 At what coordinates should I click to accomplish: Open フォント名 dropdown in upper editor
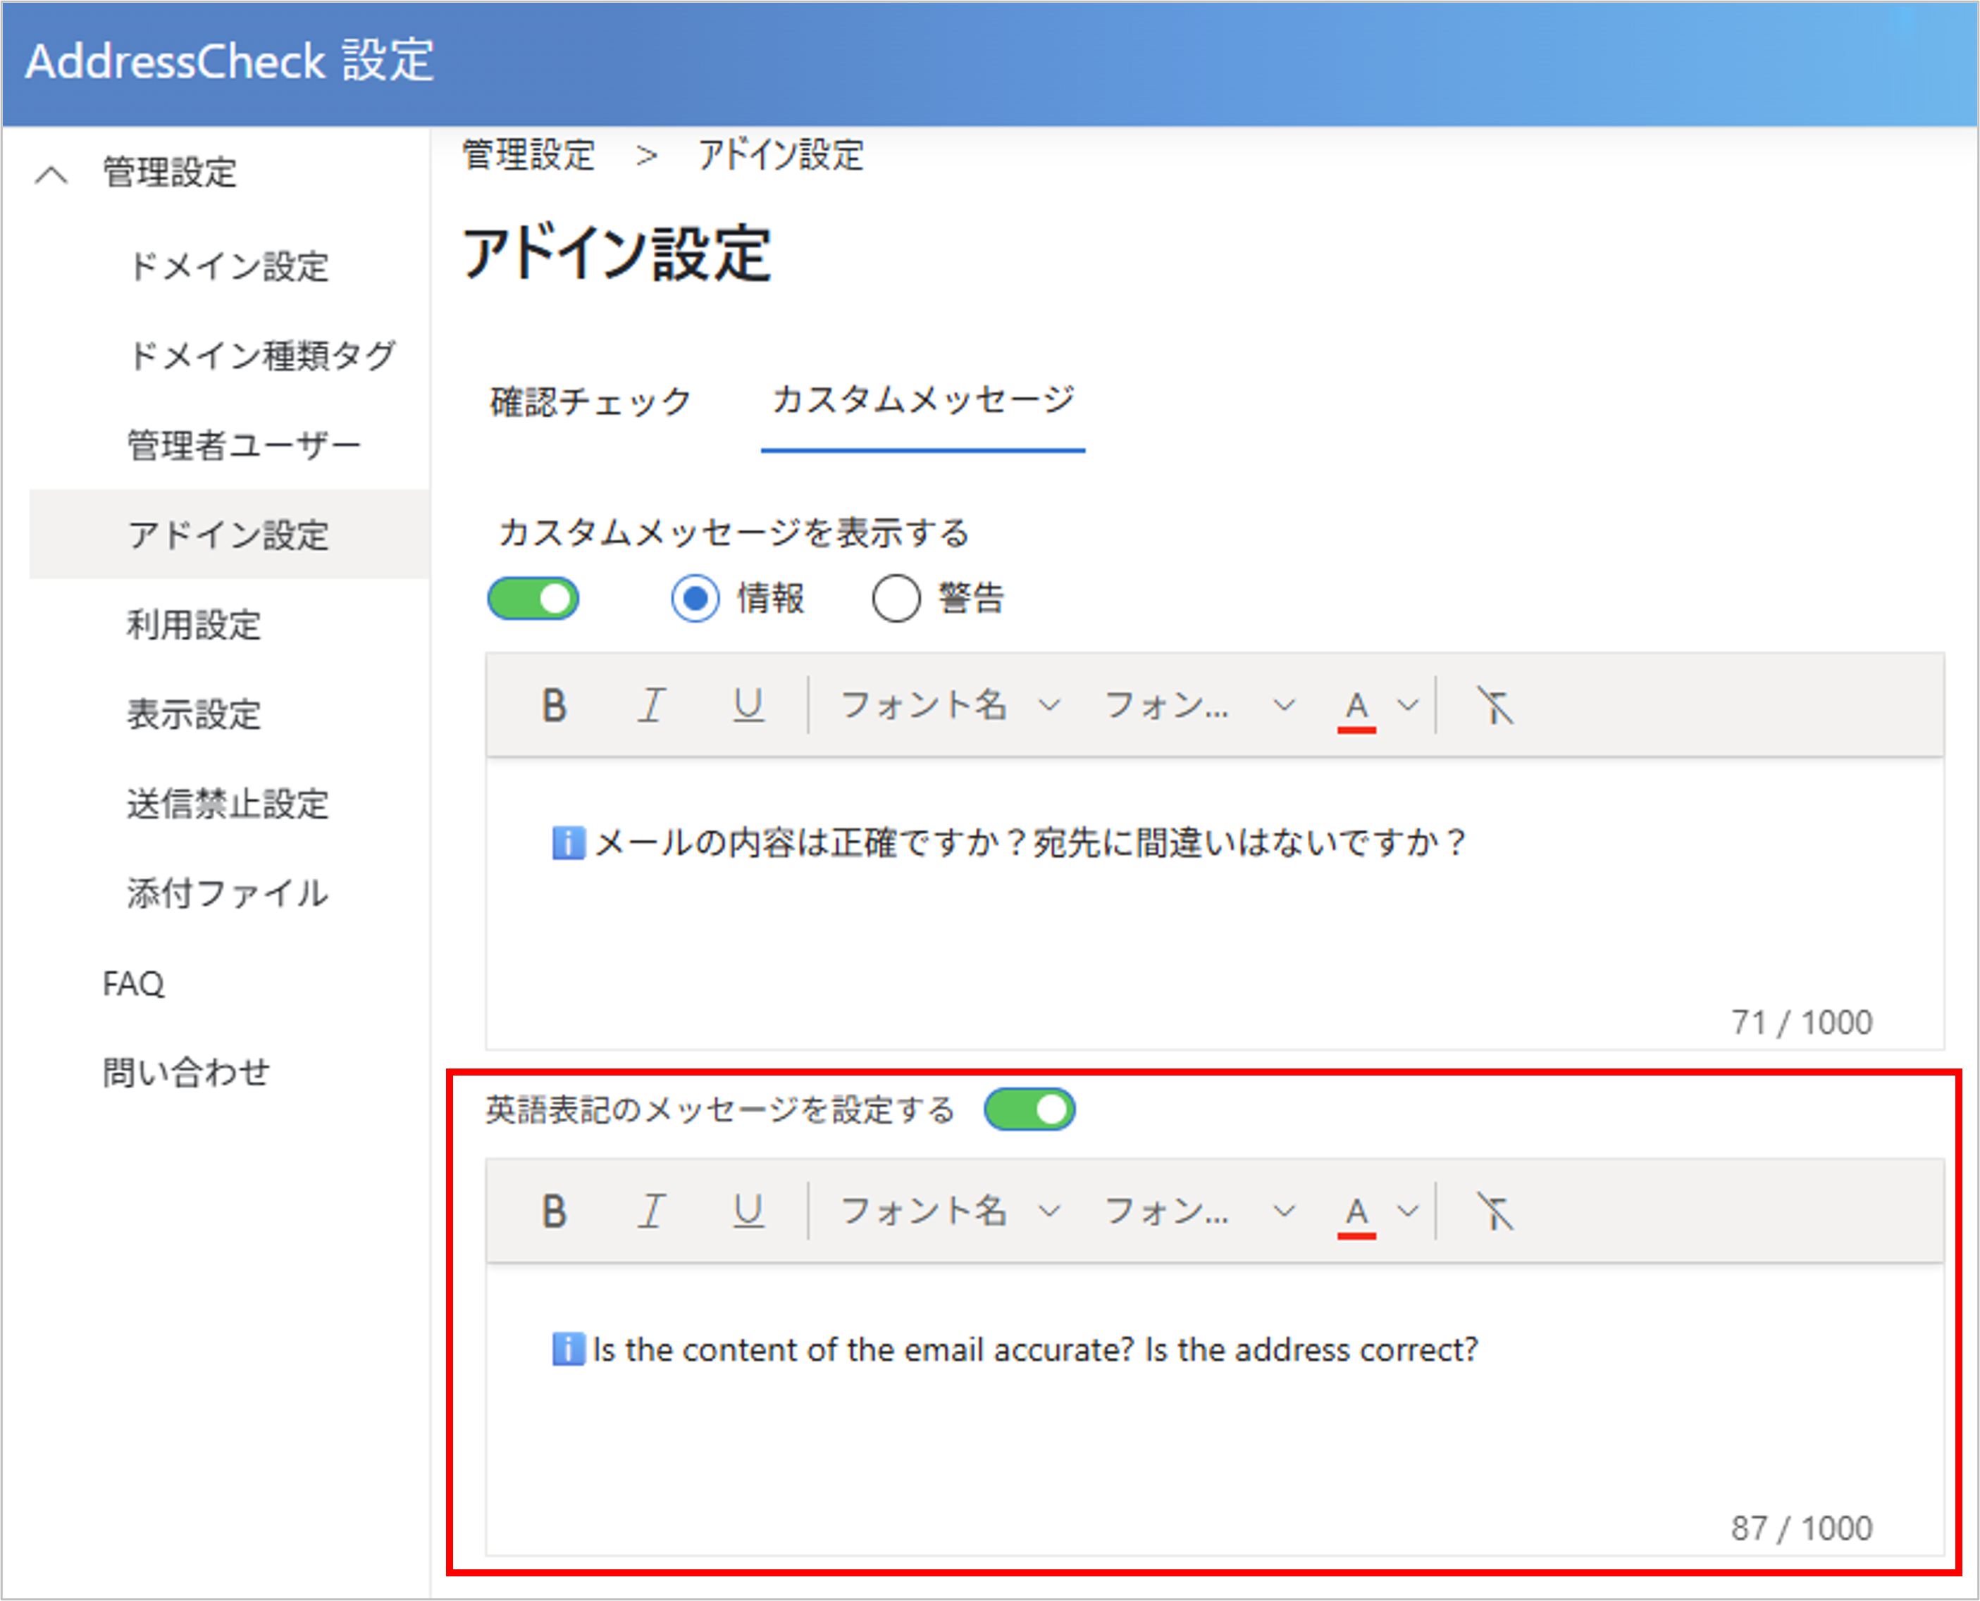951,706
